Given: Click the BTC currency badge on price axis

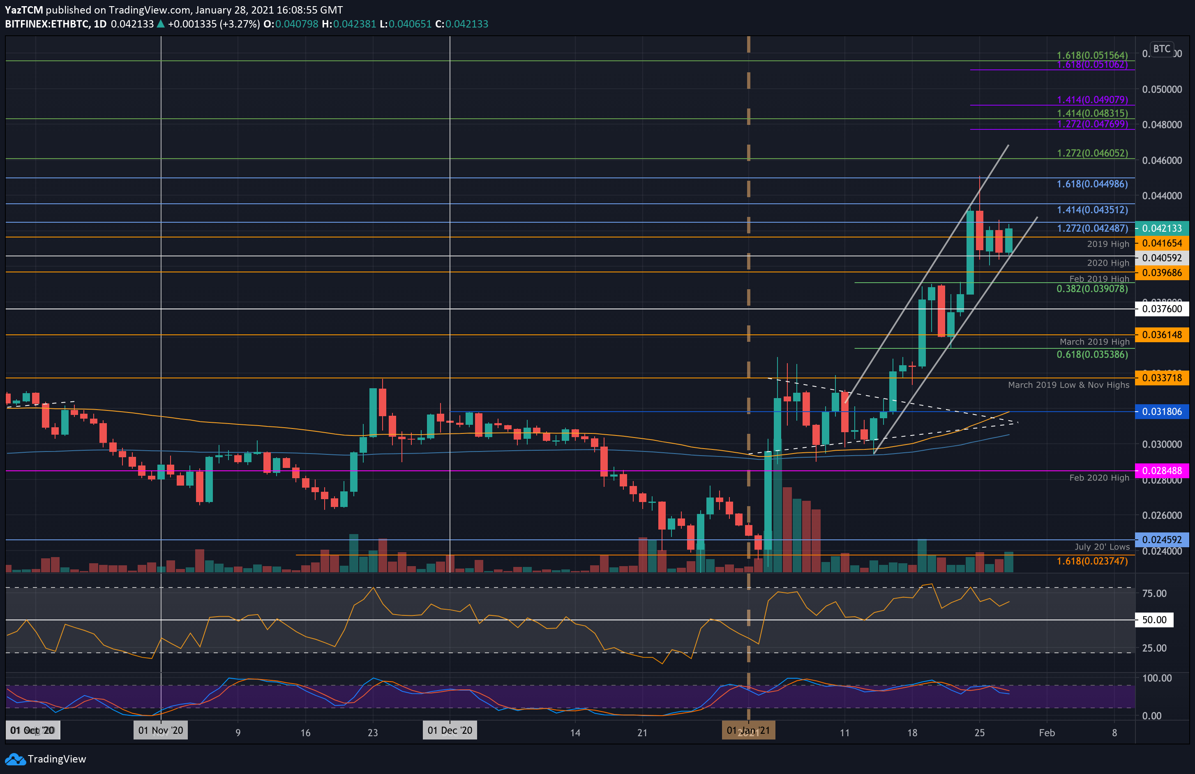Looking at the screenshot, I should pos(1161,49).
